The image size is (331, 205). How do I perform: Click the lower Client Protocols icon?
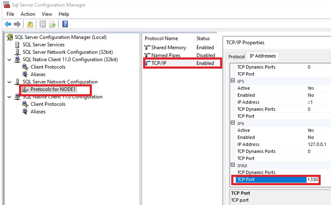(25, 104)
